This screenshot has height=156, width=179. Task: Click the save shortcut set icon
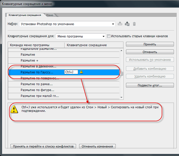[120, 24]
